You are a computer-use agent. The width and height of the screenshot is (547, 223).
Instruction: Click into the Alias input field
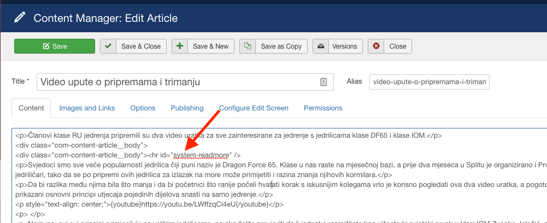430,82
